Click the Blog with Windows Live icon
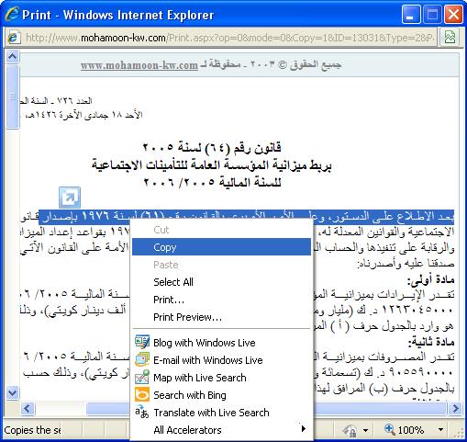 [x=142, y=342]
